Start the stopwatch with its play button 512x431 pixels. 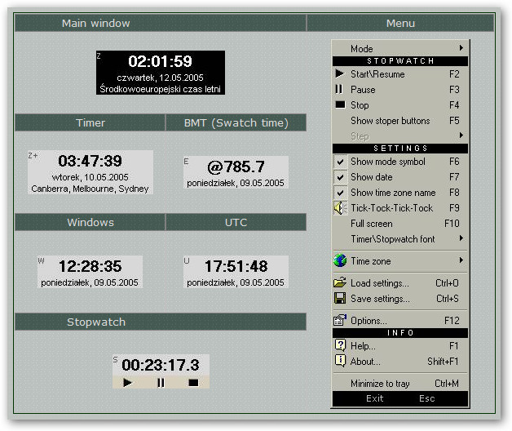[x=128, y=382]
